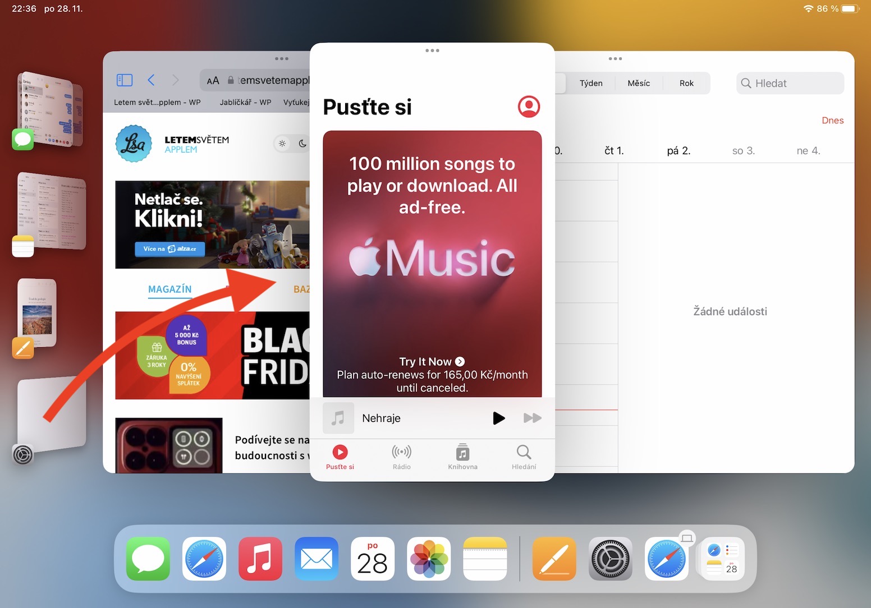Select pá 2. in Calendar
Image resolution: width=871 pixels, height=608 pixels.
[x=679, y=150]
